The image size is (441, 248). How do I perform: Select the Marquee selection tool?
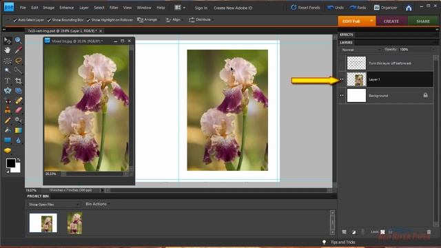[x=8, y=61]
